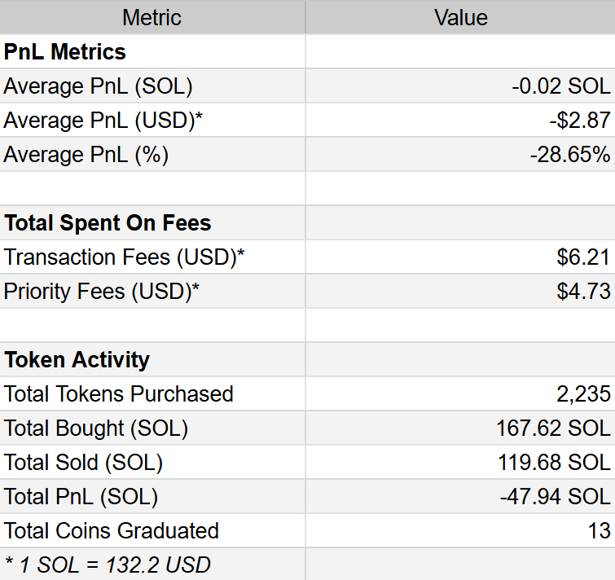Click the $6.21 value cell
Image resolution: width=615 pixels, height=580 pixels.
(460, 257)
